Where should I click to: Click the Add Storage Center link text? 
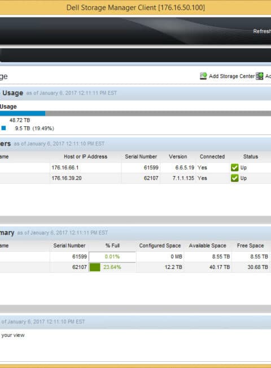[x=231, y=76]
